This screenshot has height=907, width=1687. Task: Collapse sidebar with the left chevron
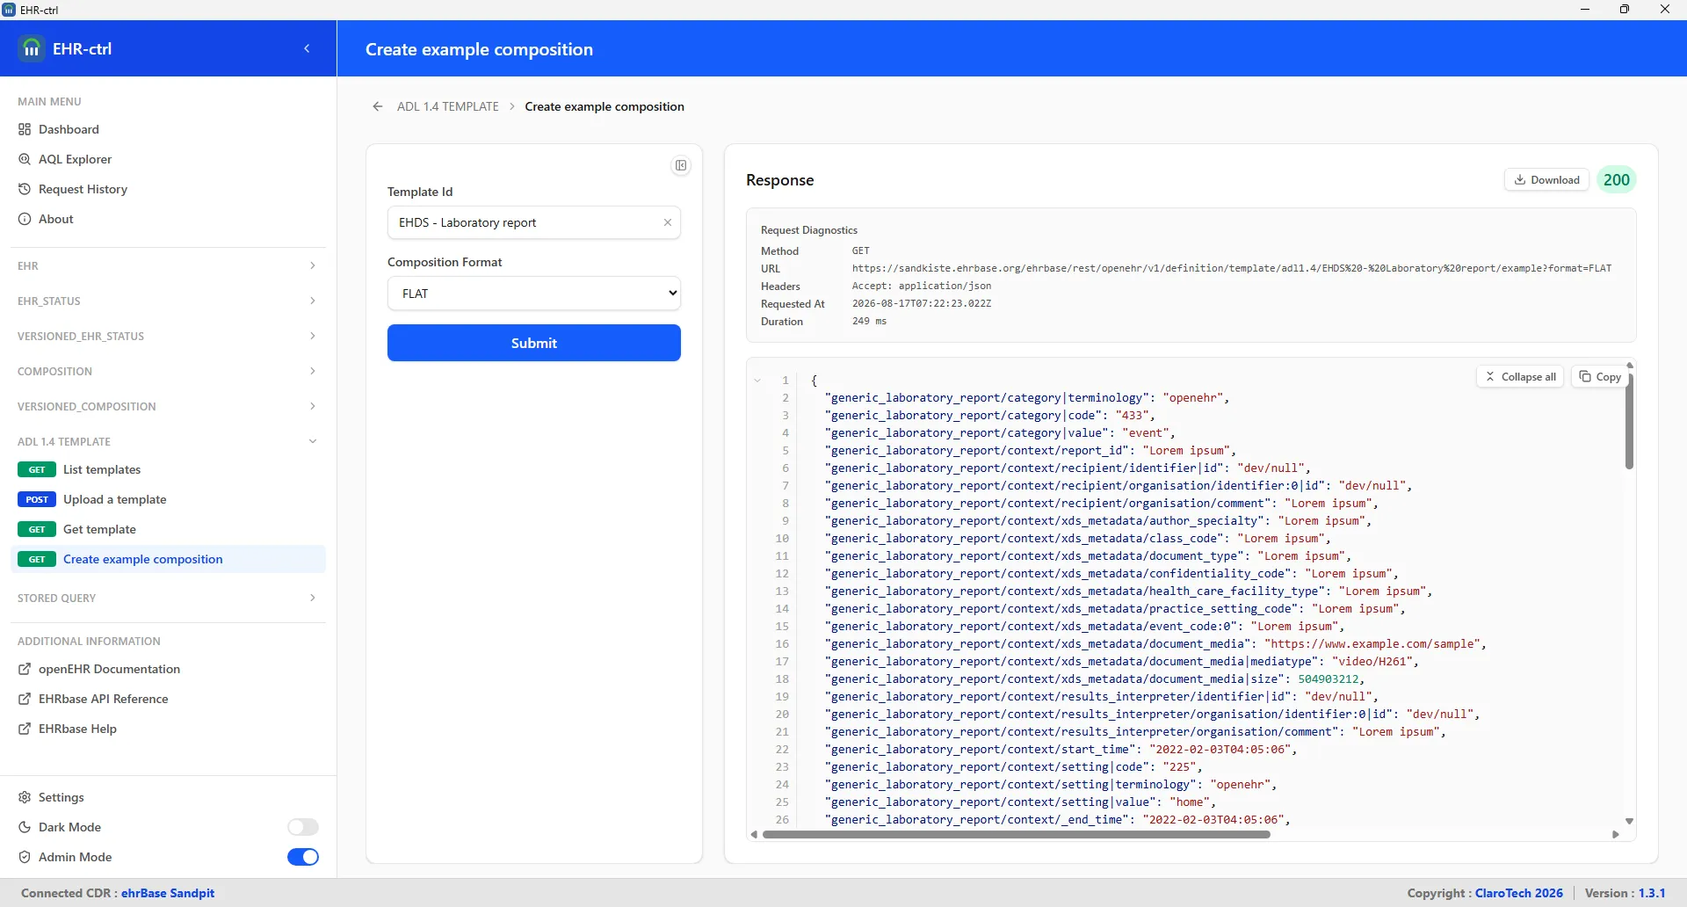pos(307,48)
